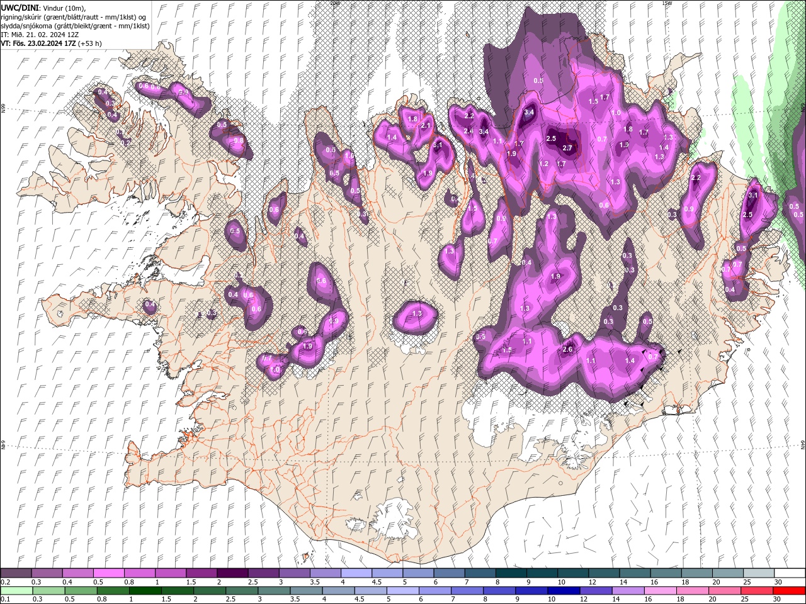Pick the 25 swatch in the lower legend row
Image resolution: width=806 pixels, height=604 pixels.
758,590
